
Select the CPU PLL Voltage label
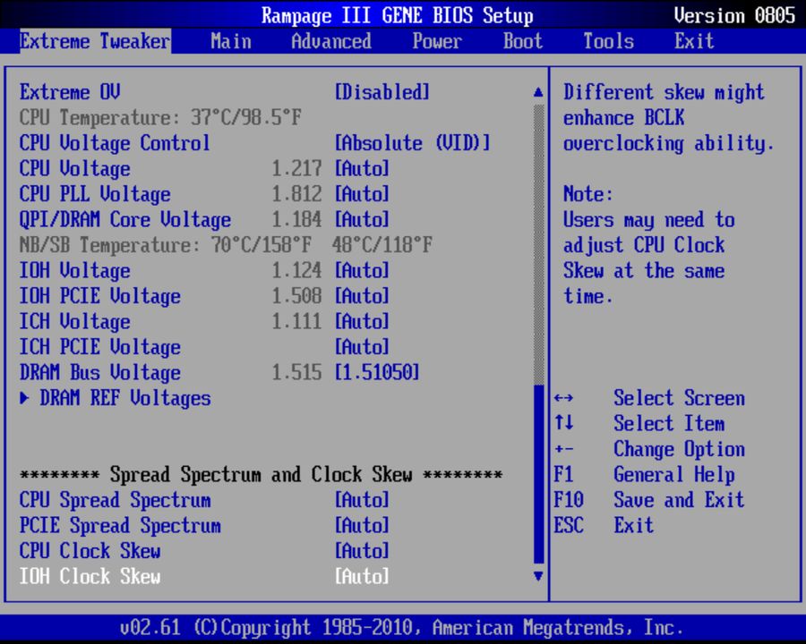pos(95,194)
